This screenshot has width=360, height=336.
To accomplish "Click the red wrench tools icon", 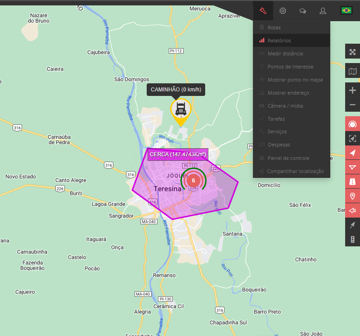I will click(263, 10).
